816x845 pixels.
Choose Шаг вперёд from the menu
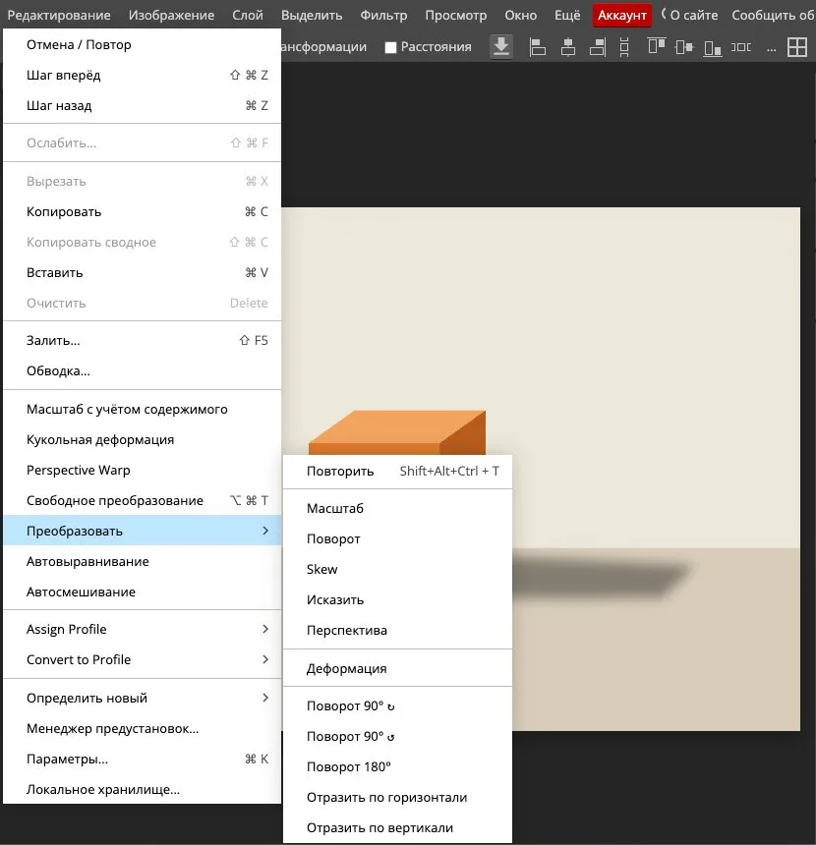(x=143, y=75)
